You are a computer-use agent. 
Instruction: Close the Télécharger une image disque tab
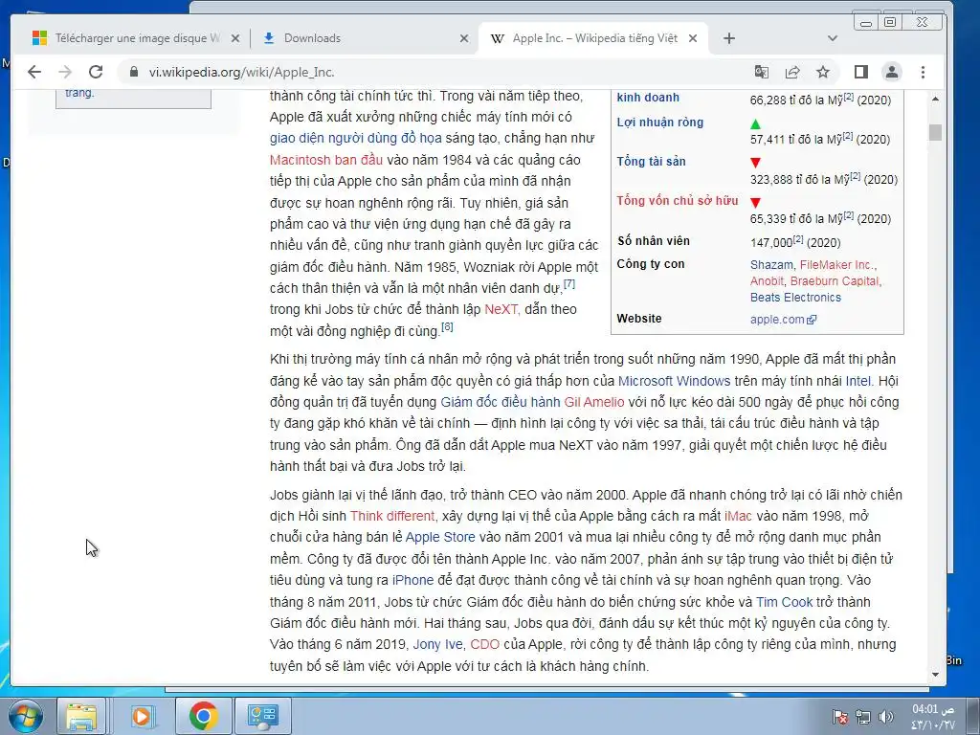coord(235,38)
